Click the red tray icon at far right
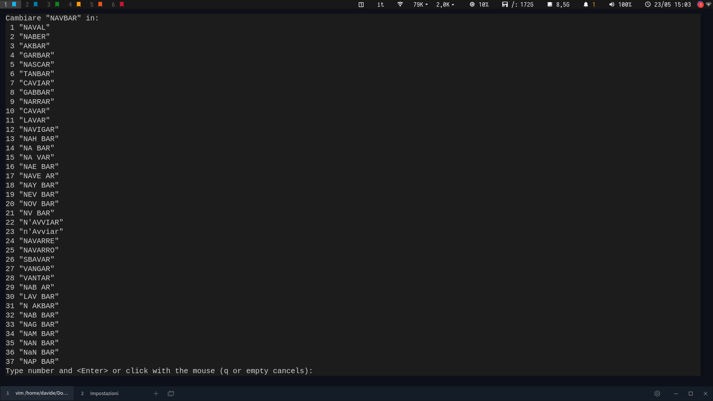Viewport: 713px width, 401px height. pos(700,4)
